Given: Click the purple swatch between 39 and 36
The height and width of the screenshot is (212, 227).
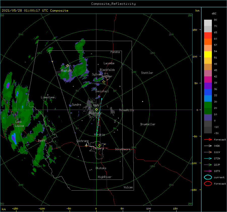Looking at the screenshot, I should 208,86.
